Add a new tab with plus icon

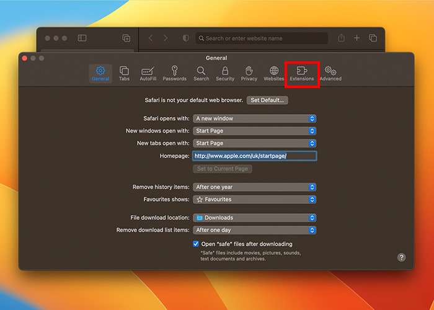point(356,38)
